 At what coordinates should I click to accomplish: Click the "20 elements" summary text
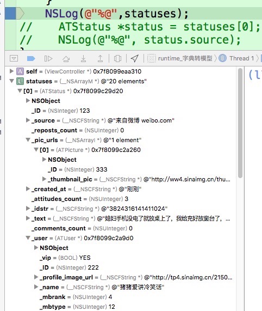124,81
